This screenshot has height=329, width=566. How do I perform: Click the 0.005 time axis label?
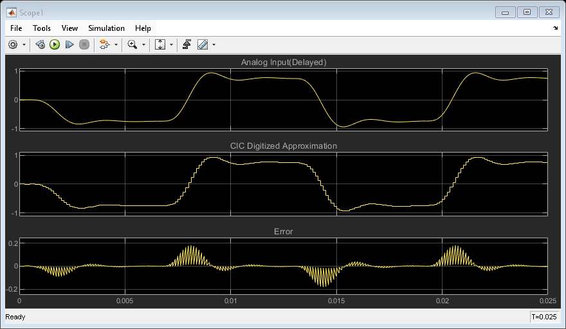125,301
